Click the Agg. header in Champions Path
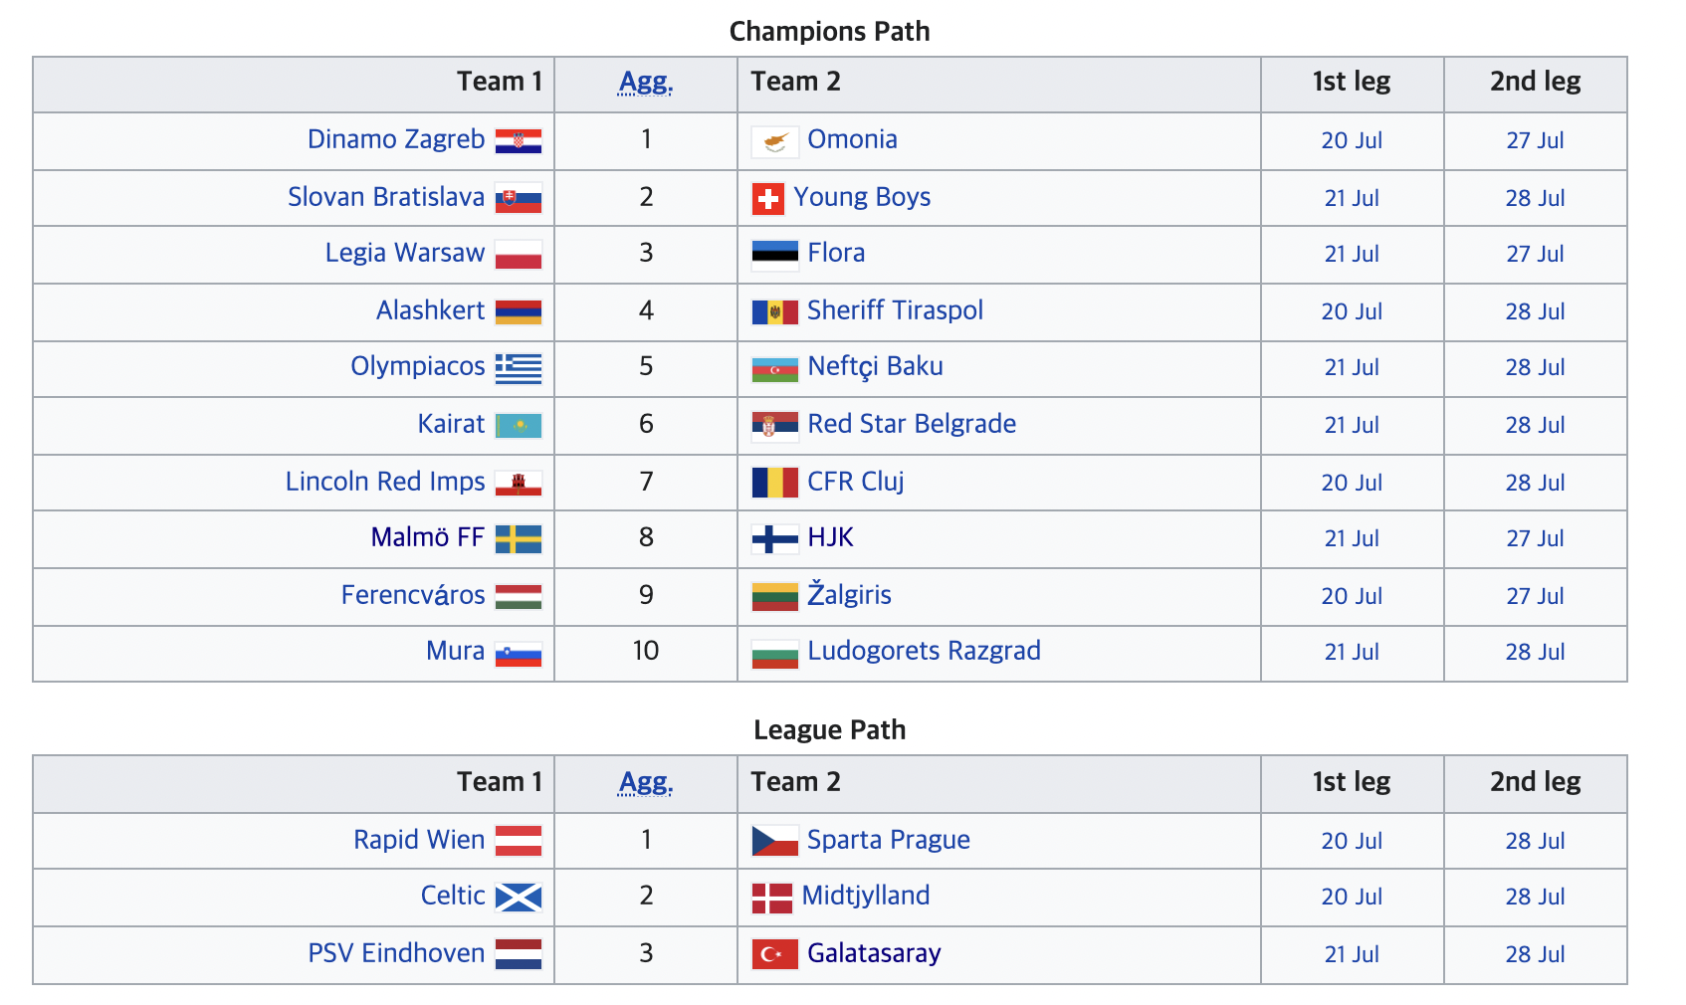This screenshot has height=1005, width=1686. click(x=646, y=83)
